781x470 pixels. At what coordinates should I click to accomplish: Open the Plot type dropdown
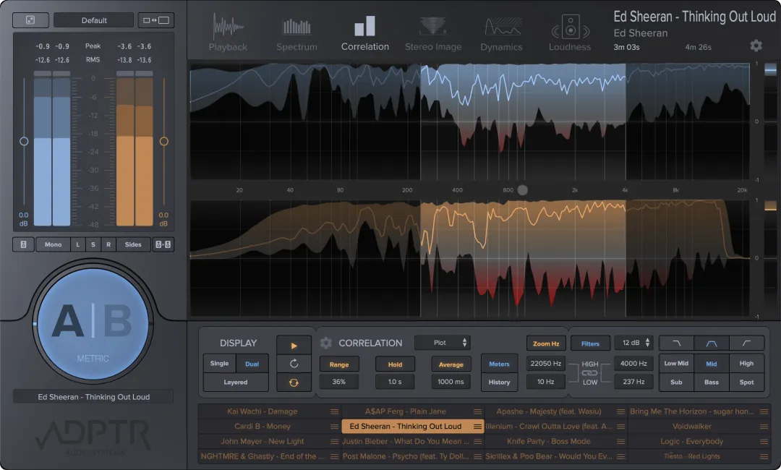(443, 343)
